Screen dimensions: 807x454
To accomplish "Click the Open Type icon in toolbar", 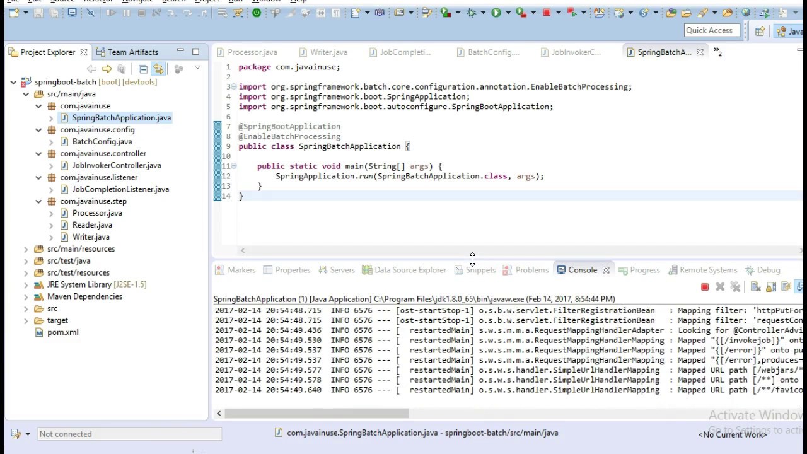I will tap(671, 13).
